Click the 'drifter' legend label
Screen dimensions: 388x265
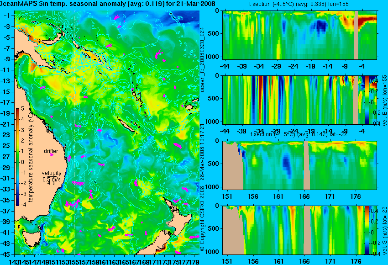tap(51, 151)
